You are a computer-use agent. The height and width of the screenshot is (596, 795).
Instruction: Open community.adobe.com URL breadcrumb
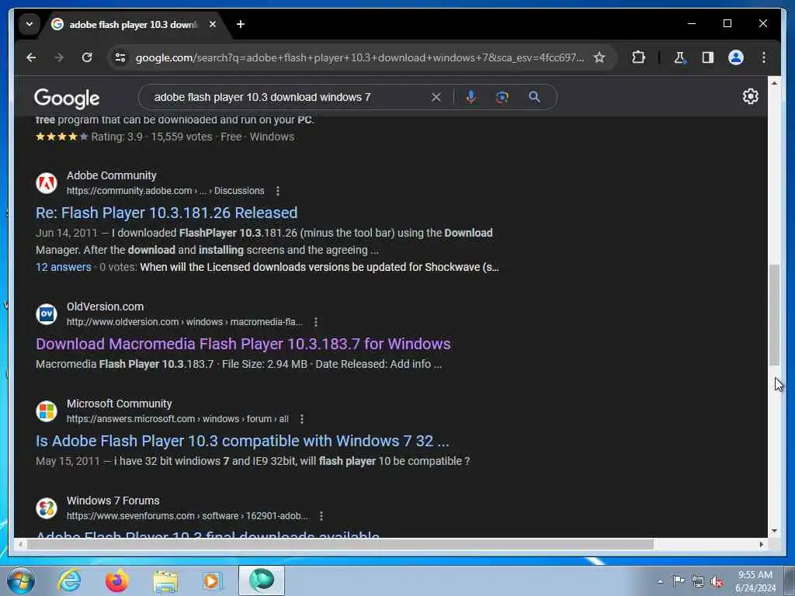pos(165,191)
